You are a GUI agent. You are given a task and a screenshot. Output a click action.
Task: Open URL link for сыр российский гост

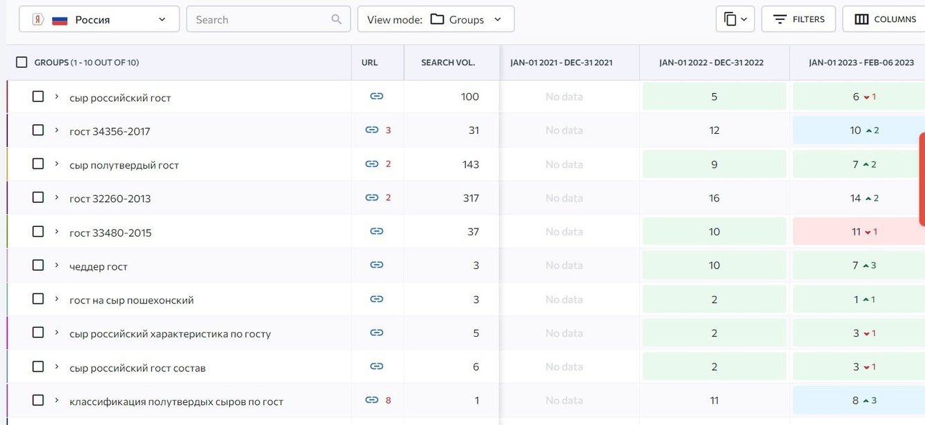pyautogui.click(x=376, y=97)
